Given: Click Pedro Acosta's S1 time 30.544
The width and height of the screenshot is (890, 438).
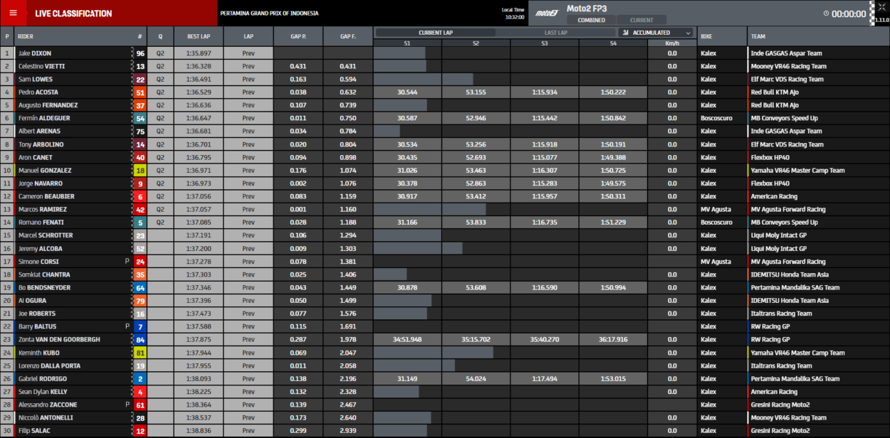Looking at the screenshot, I should (x=407, y=92).
